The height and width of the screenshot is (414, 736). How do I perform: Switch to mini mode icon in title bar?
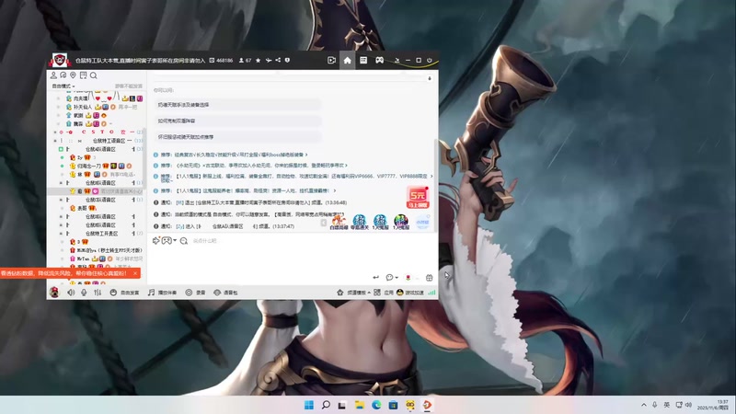pyautogui.click(x=397, y=60)
